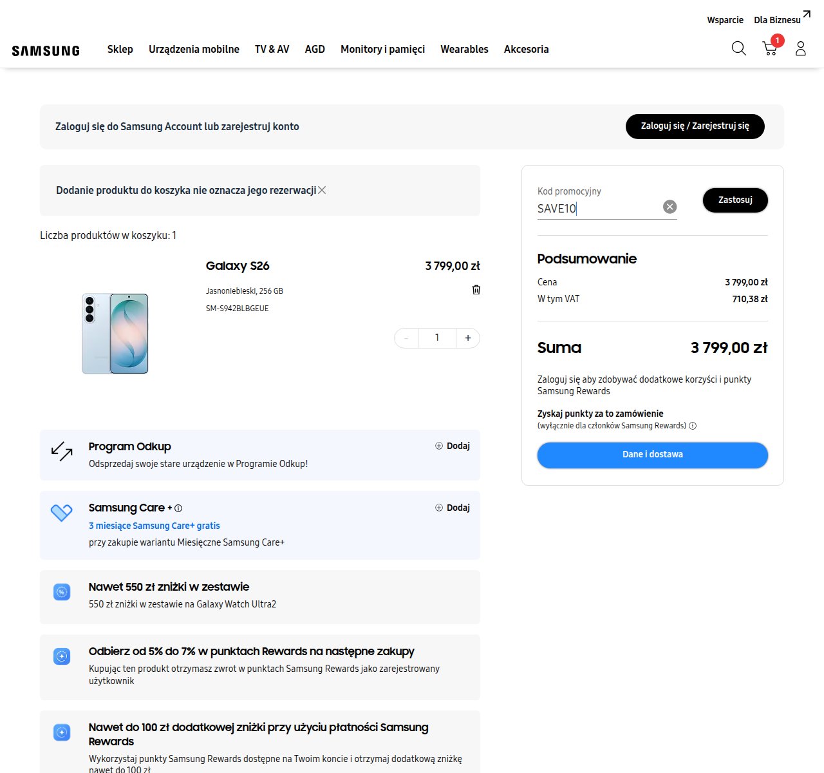Click the 100 zł Rewards discount icon
The height and width of the screenshot is (773, 824).
coord(62,732)
